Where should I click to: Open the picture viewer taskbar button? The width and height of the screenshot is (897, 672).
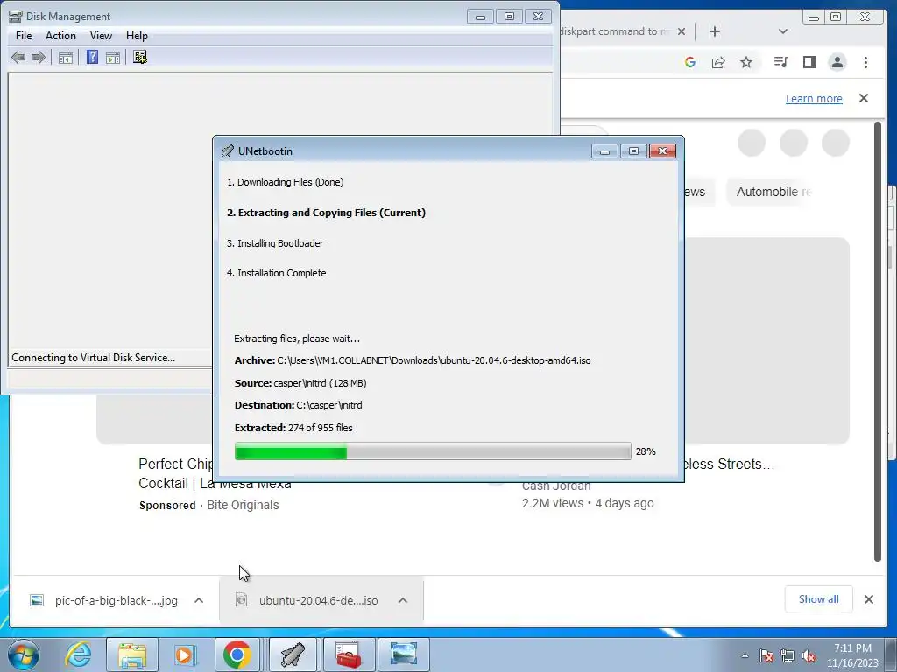(x=403, y=654)
